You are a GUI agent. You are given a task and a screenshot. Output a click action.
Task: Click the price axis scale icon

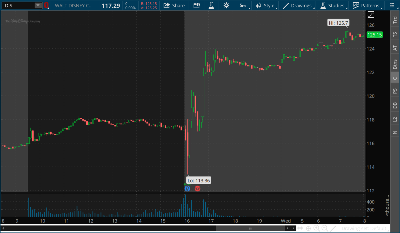click(371, 15)
